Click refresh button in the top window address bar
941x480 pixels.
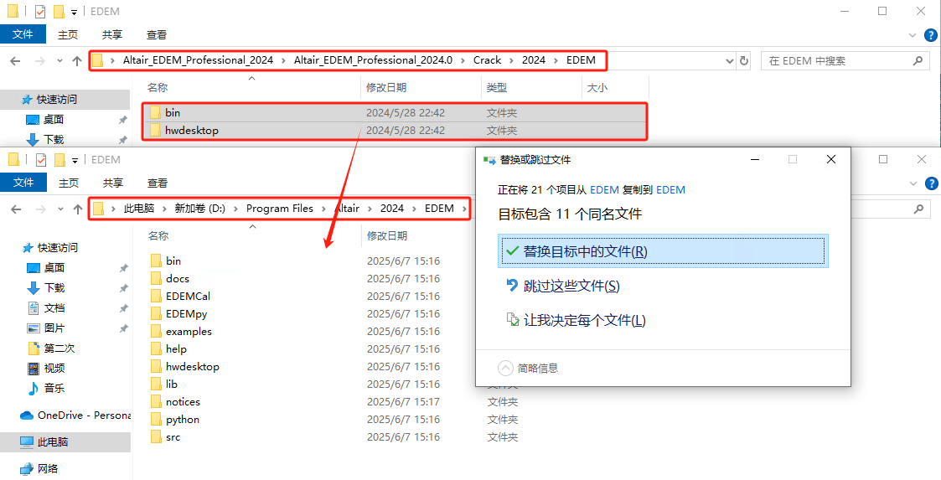[744, 60]
